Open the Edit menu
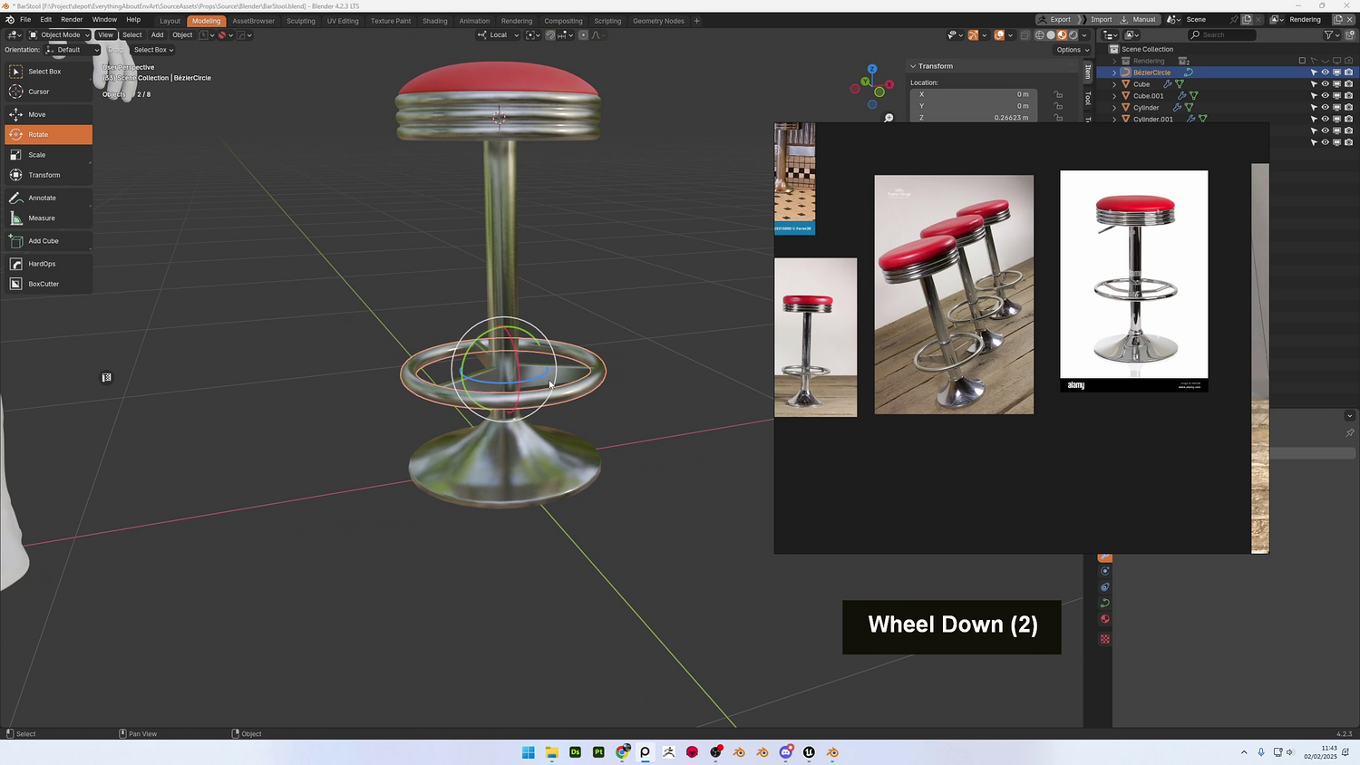Image resolution: width=1360 pixels, height=765 pixels. pyautogui.click(x=46, y=20)
